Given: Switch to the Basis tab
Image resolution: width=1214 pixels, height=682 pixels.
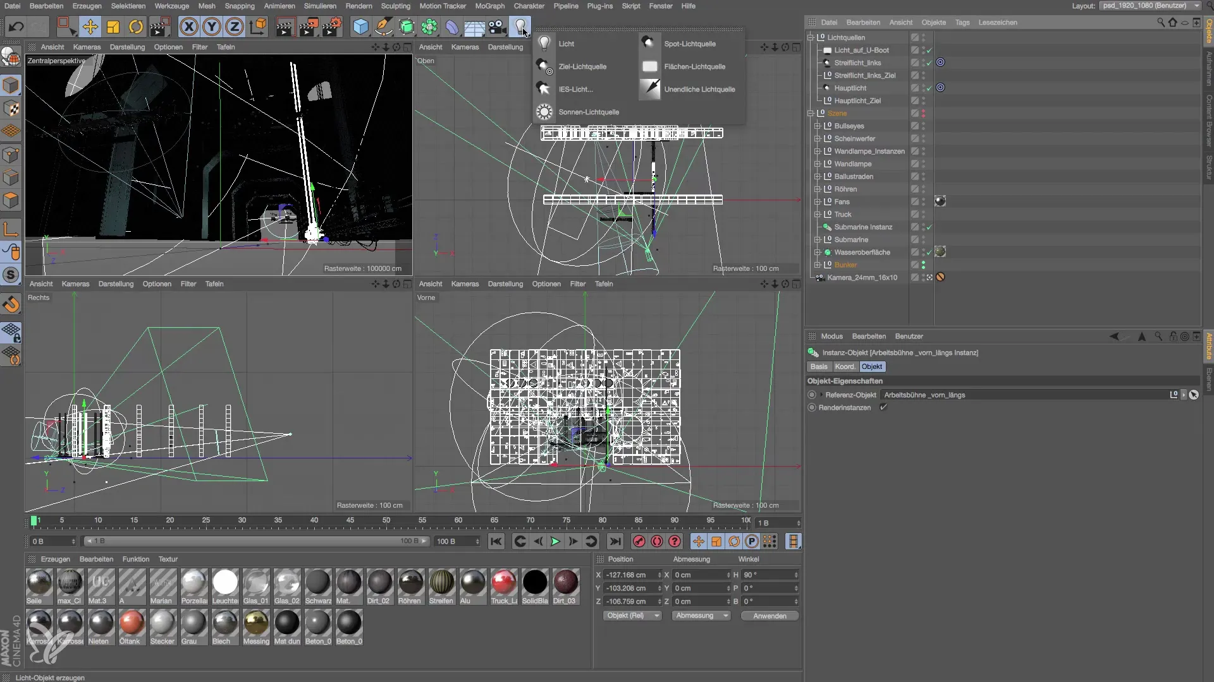Looking at the screenshot, I should point(819,367).
